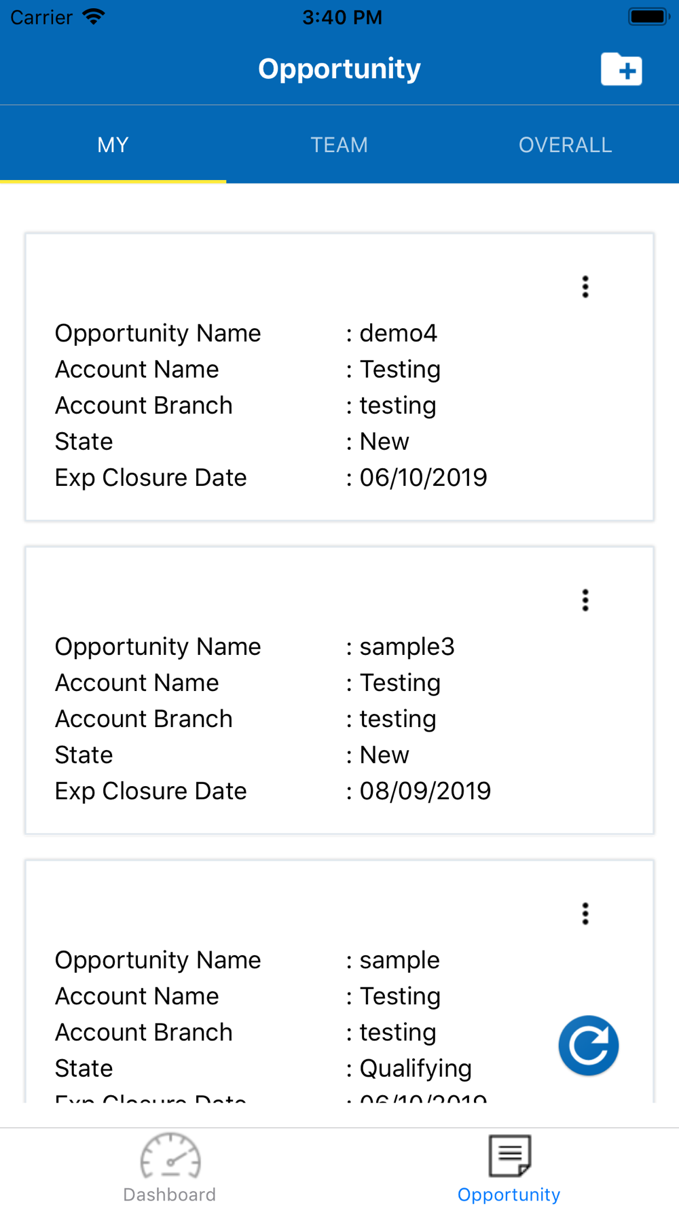Tap the Opportunity label in bottom navigation
Image resolution: width=679 pixels, height=1208 pixels.
click(509, 1194)
